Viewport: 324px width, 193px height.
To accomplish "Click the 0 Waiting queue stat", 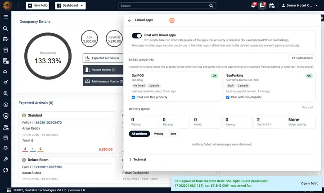I will [144, 122].
